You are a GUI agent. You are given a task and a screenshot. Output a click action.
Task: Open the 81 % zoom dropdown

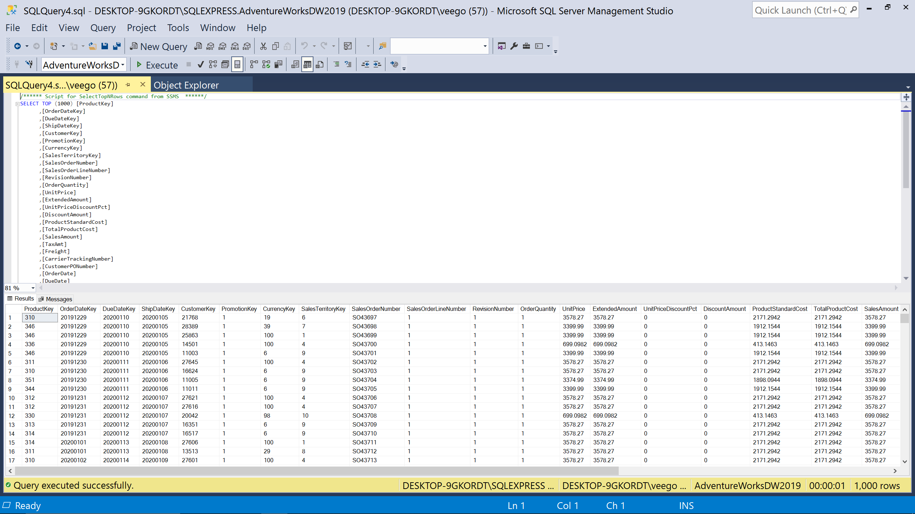pyautogui.click(x=33, y=288)
